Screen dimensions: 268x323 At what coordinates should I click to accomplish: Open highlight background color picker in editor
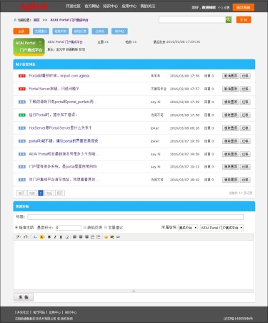tap(42, 237)
